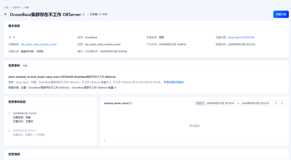This screenshot has height=160, width=291.
Task: Go to next time range arrow
Action: pyautogui.click(x=282, y=103)
